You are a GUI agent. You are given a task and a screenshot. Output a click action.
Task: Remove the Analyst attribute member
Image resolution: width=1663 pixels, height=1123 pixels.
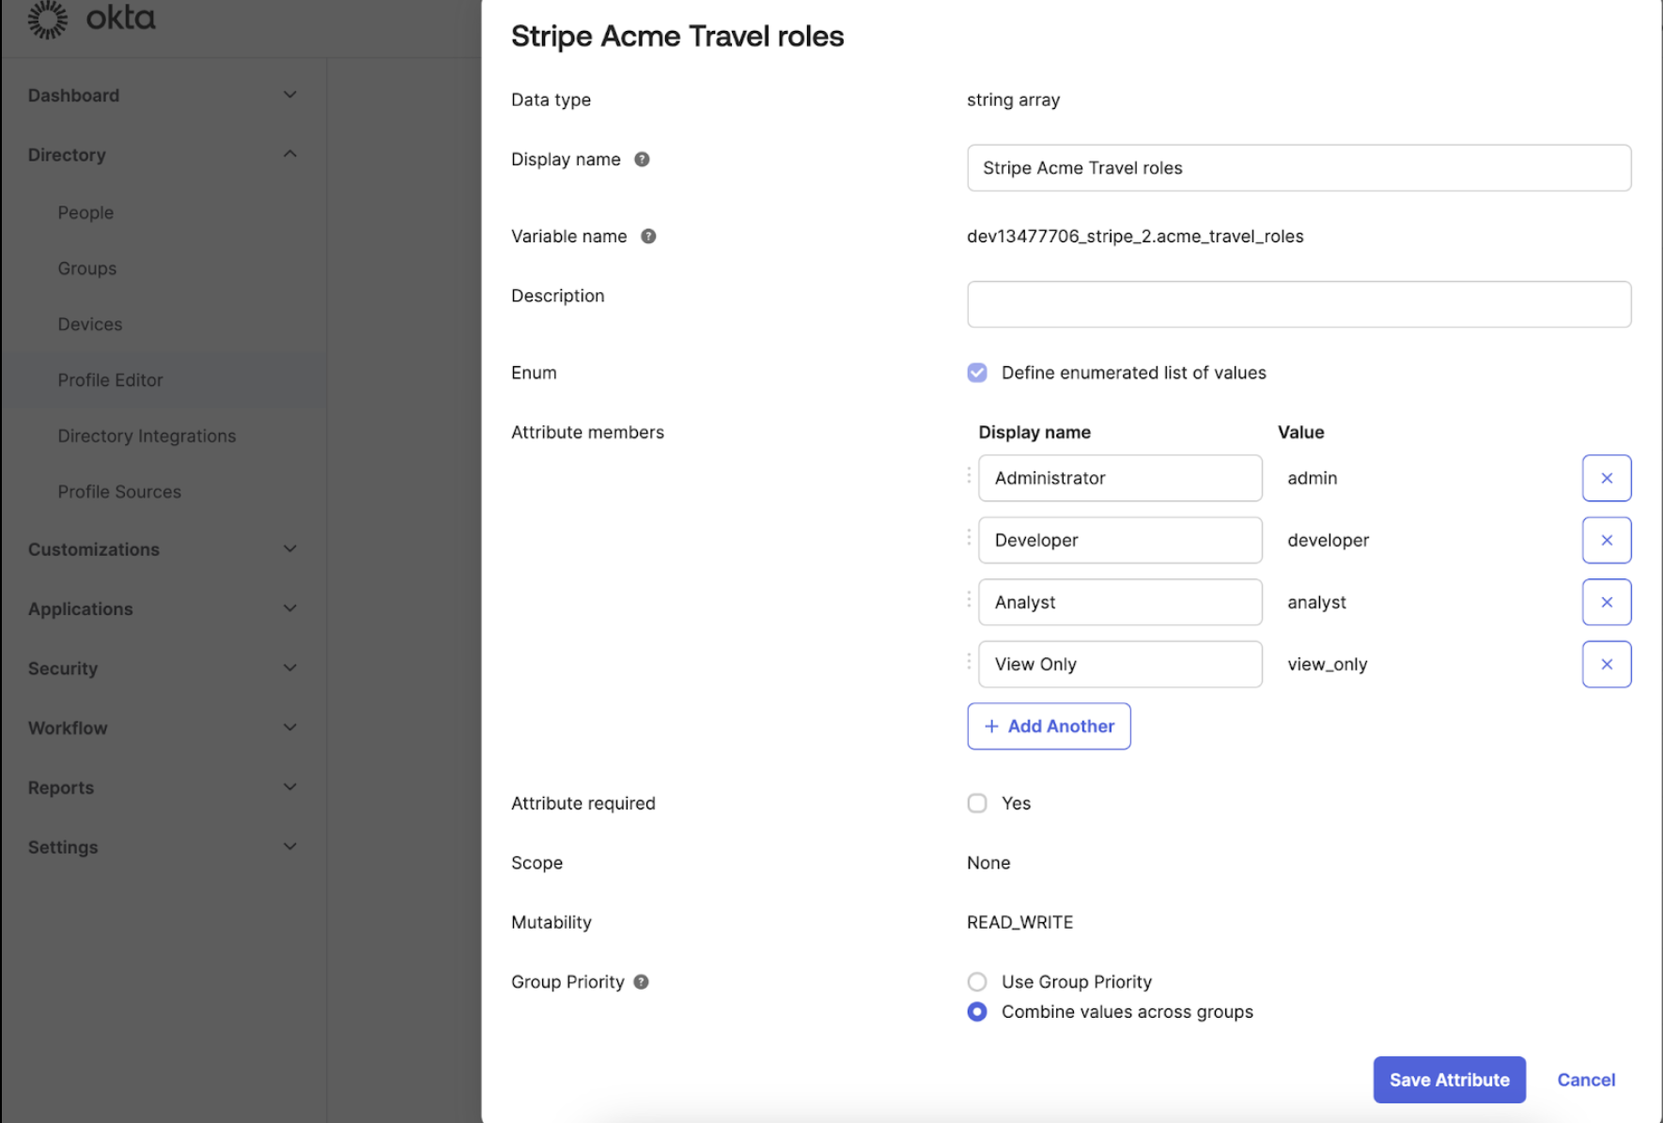point(1607,602)
